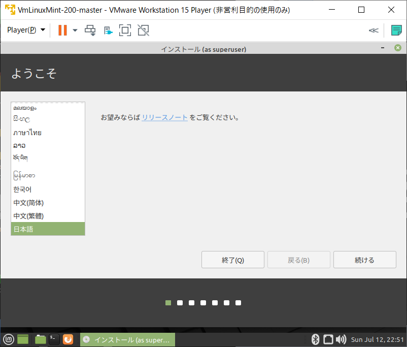Click VMware logo in title bar
The height and width of the screenshot is (347, 407).
10,10
